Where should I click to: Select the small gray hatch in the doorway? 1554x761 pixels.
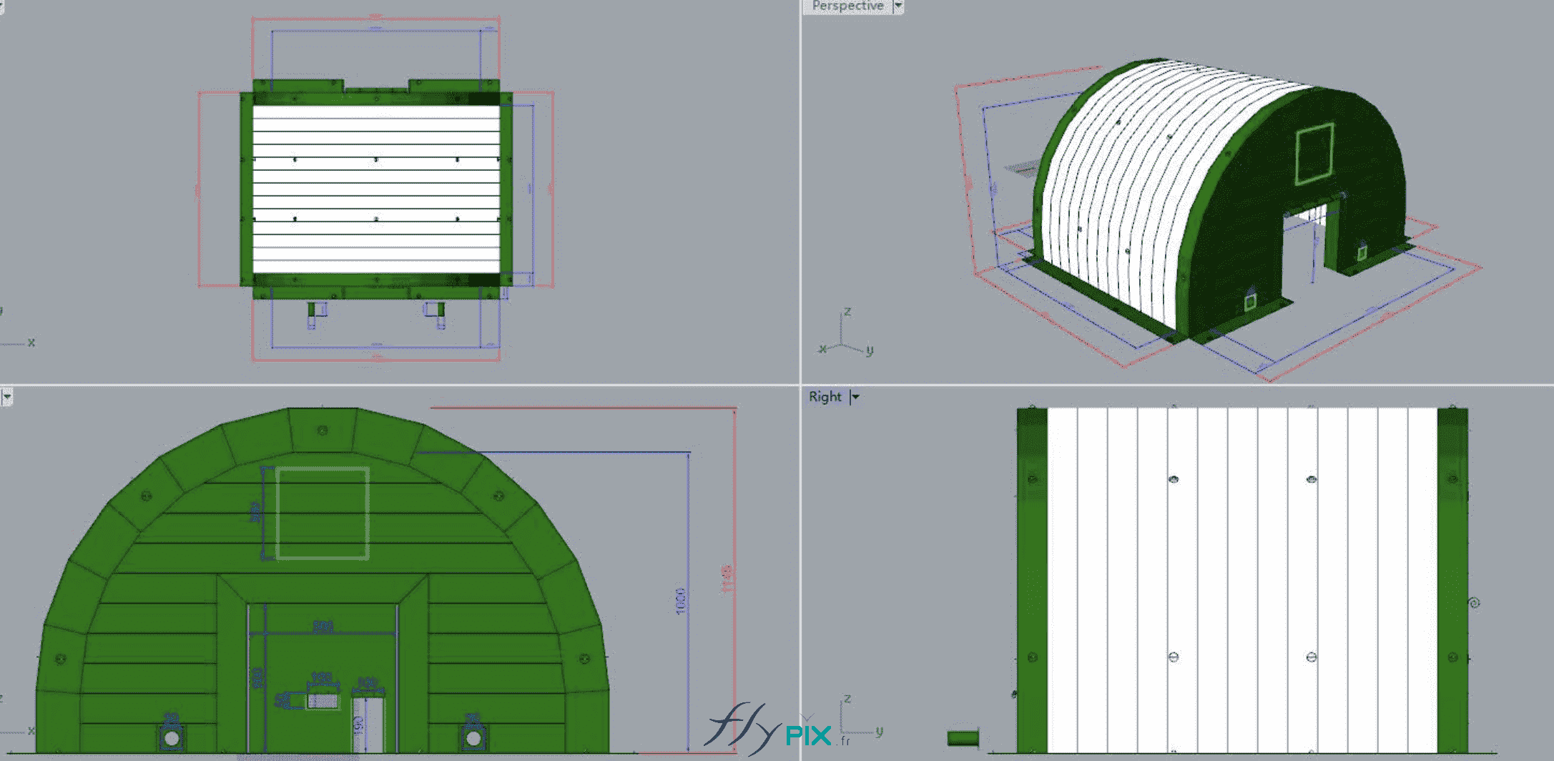323,701
